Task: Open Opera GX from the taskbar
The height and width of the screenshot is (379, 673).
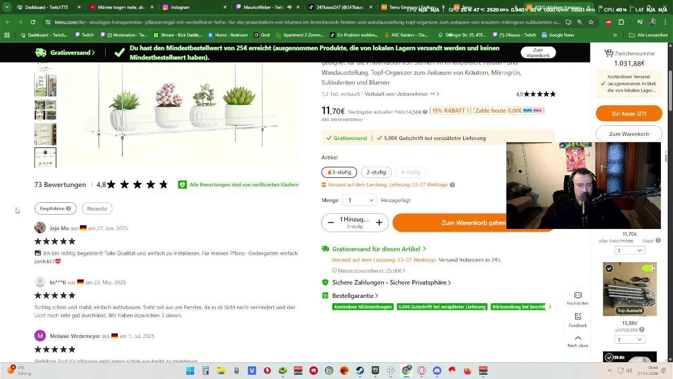Action: 422,371
